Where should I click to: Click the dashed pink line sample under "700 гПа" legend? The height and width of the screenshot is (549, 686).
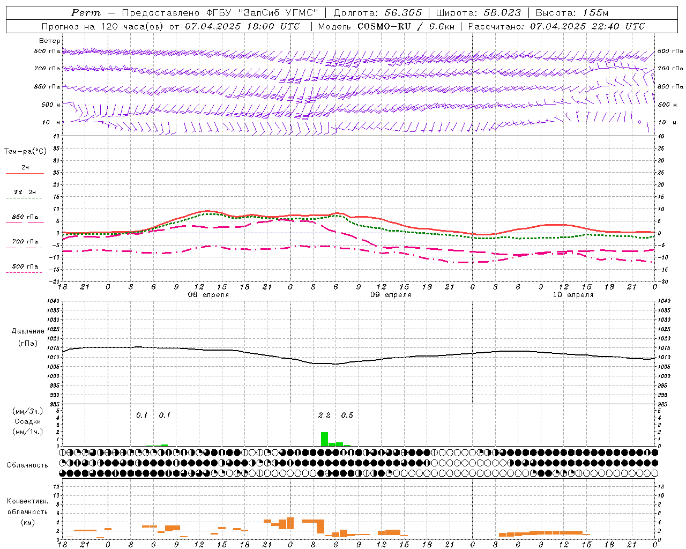pos(24,248)
